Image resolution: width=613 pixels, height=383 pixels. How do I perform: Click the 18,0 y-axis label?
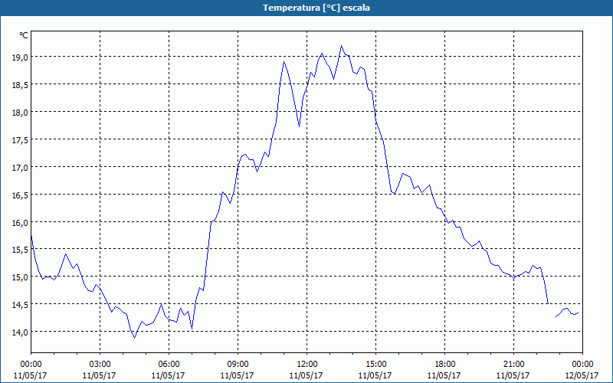(21, 112)
